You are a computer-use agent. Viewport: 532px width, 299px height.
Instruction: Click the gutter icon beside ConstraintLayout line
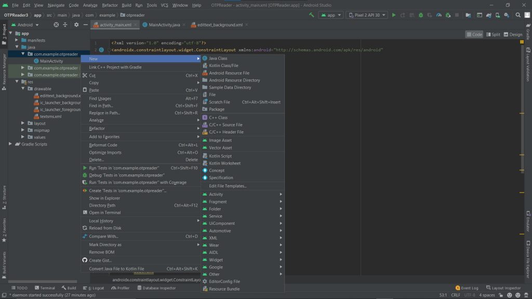[x=101, y=50]
